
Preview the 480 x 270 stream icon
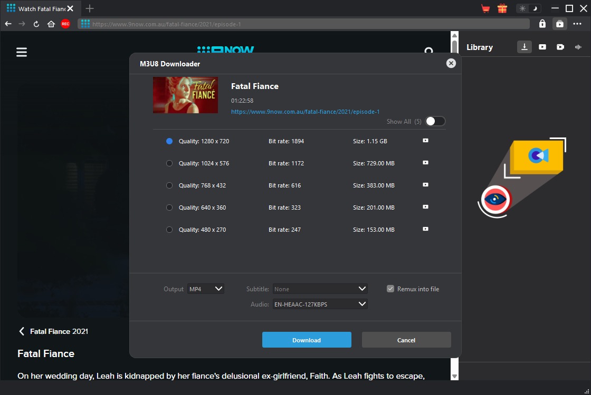pos(425,229)
